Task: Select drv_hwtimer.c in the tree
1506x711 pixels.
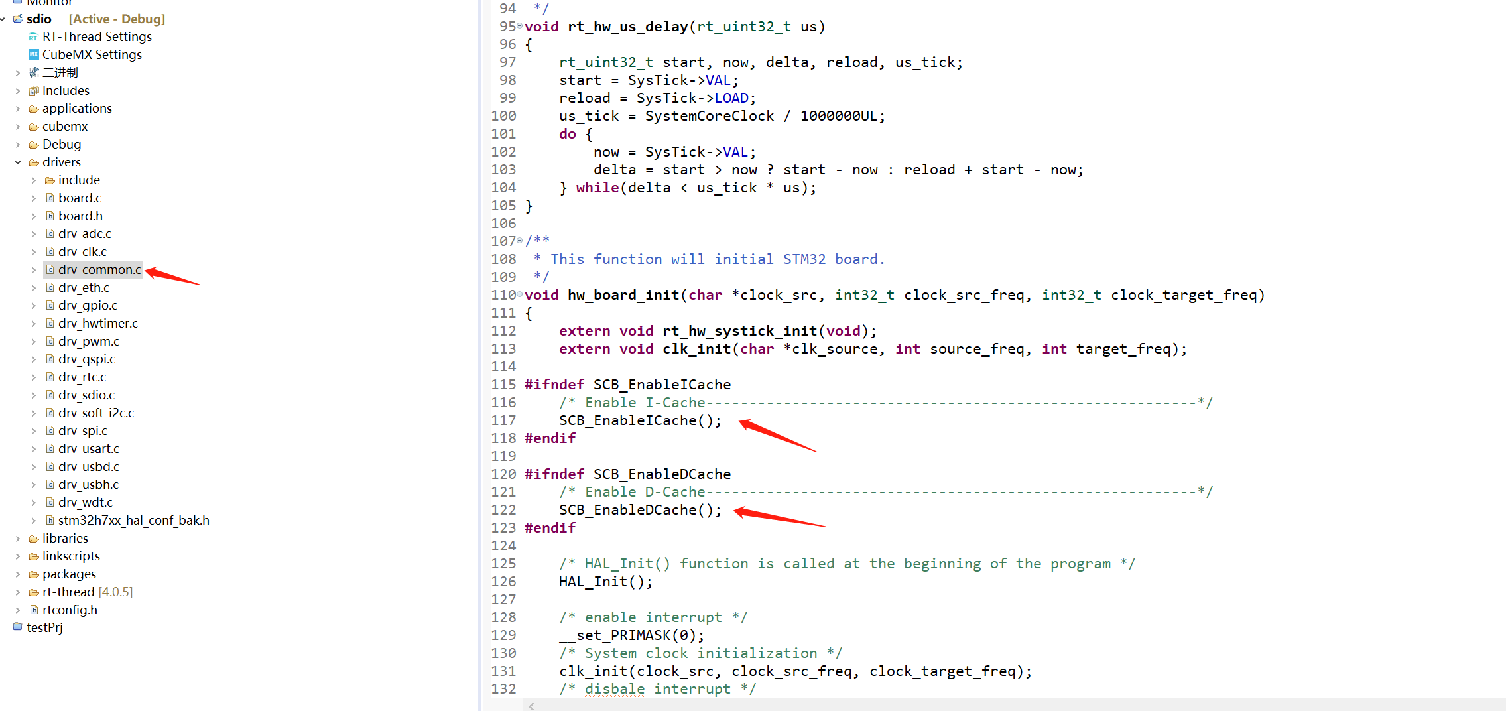Action: (x=98, y=323)
